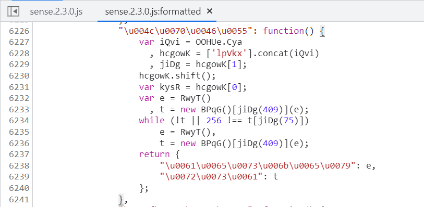
Task: Click the highlighted opening brace after function()
Action: pos(322,31)
